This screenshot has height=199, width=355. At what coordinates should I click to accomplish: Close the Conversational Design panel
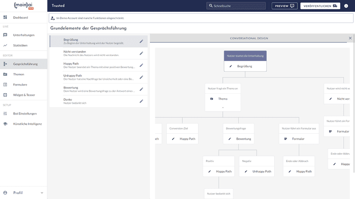click(x=350, y=38)
